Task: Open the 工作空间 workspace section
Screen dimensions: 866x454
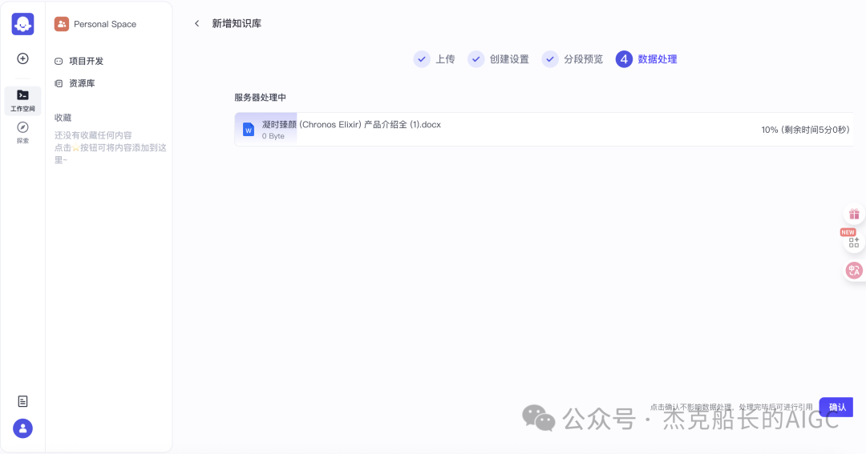Action: coord(22,100)
